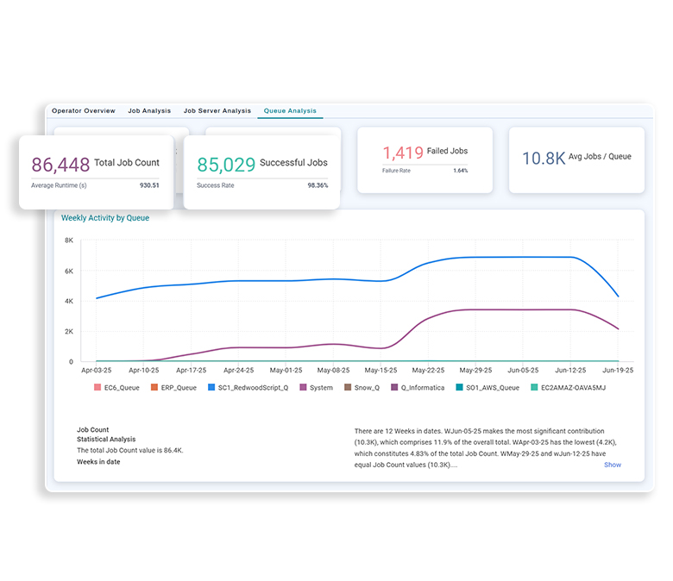Switch to the Job Analysis tab
673x581 pixels.
[149, 111]
